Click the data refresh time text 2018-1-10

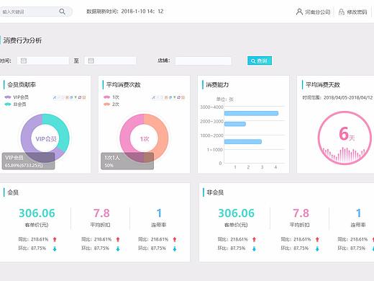[x=125, y=12]
